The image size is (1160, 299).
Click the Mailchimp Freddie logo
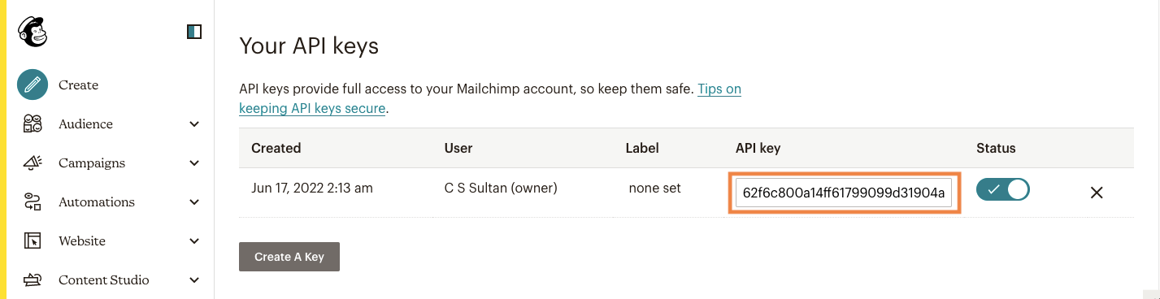[33, 32]
